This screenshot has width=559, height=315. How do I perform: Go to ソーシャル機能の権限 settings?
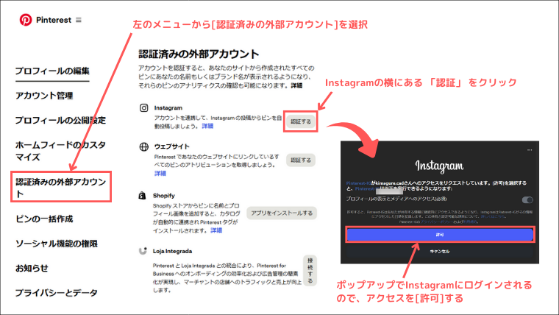pyautogui.click(x=57, y=244)
